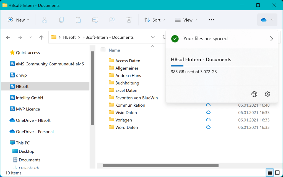This screenshot has width=283, height=177.
Task: Navigate back with the back arrow
Action: [8, 37]
